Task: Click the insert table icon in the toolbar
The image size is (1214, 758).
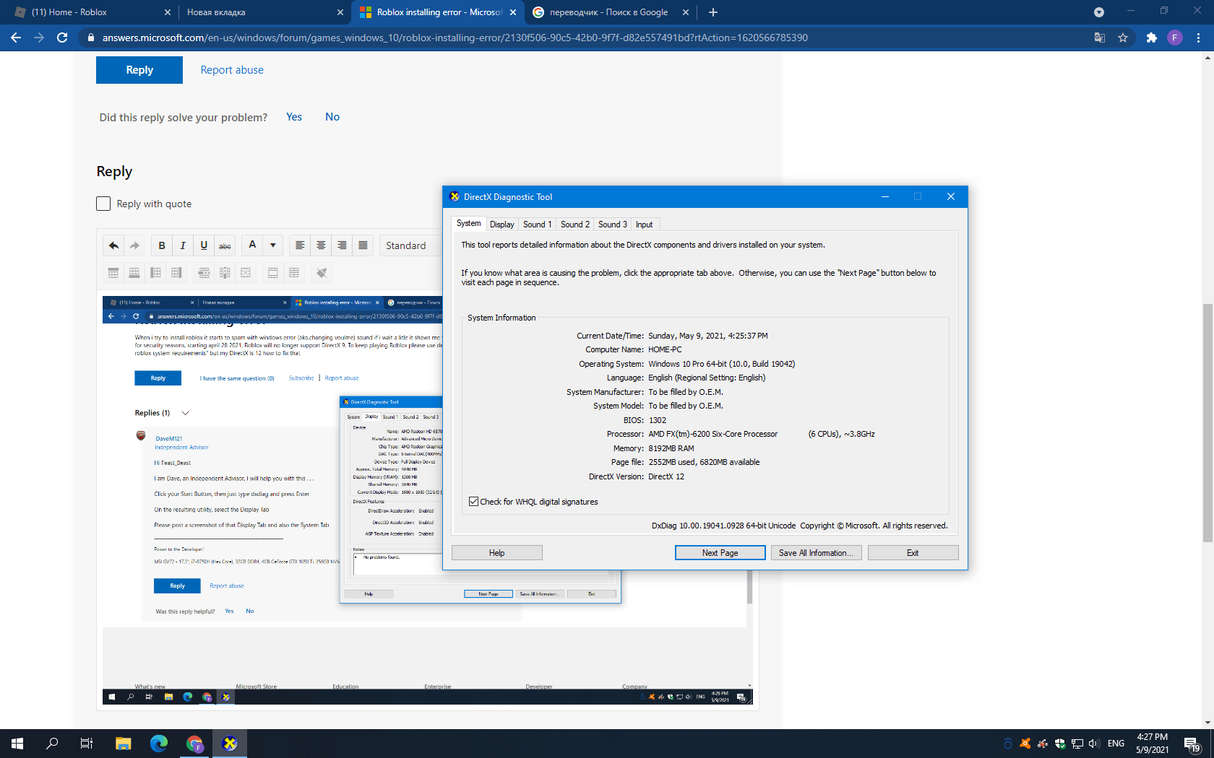Action: pyautogui.click(x=294, y=273)
